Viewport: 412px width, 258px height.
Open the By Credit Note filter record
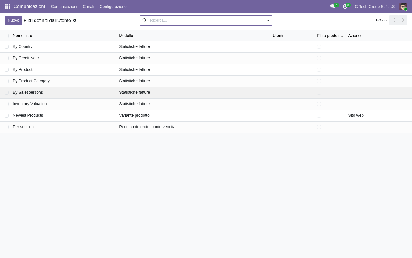pyautogui.click(x=26, y=58)
